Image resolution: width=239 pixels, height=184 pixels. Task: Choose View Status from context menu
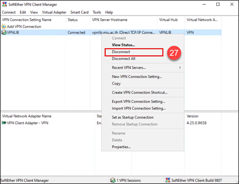pyautogui.click(x=123, y=45)
